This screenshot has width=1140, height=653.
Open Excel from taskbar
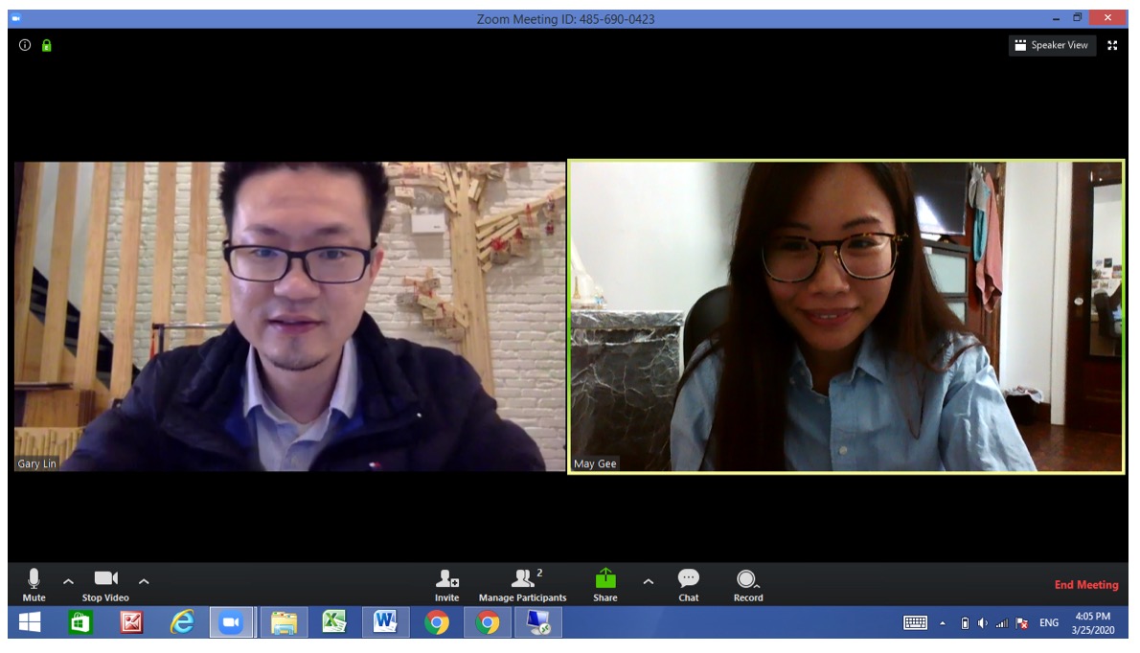tap(334, 622)
